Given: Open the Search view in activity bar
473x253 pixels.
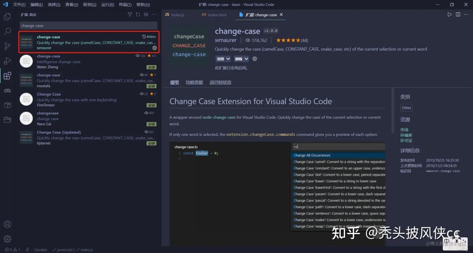Looking at the screenshot, I should click(7, 31).
